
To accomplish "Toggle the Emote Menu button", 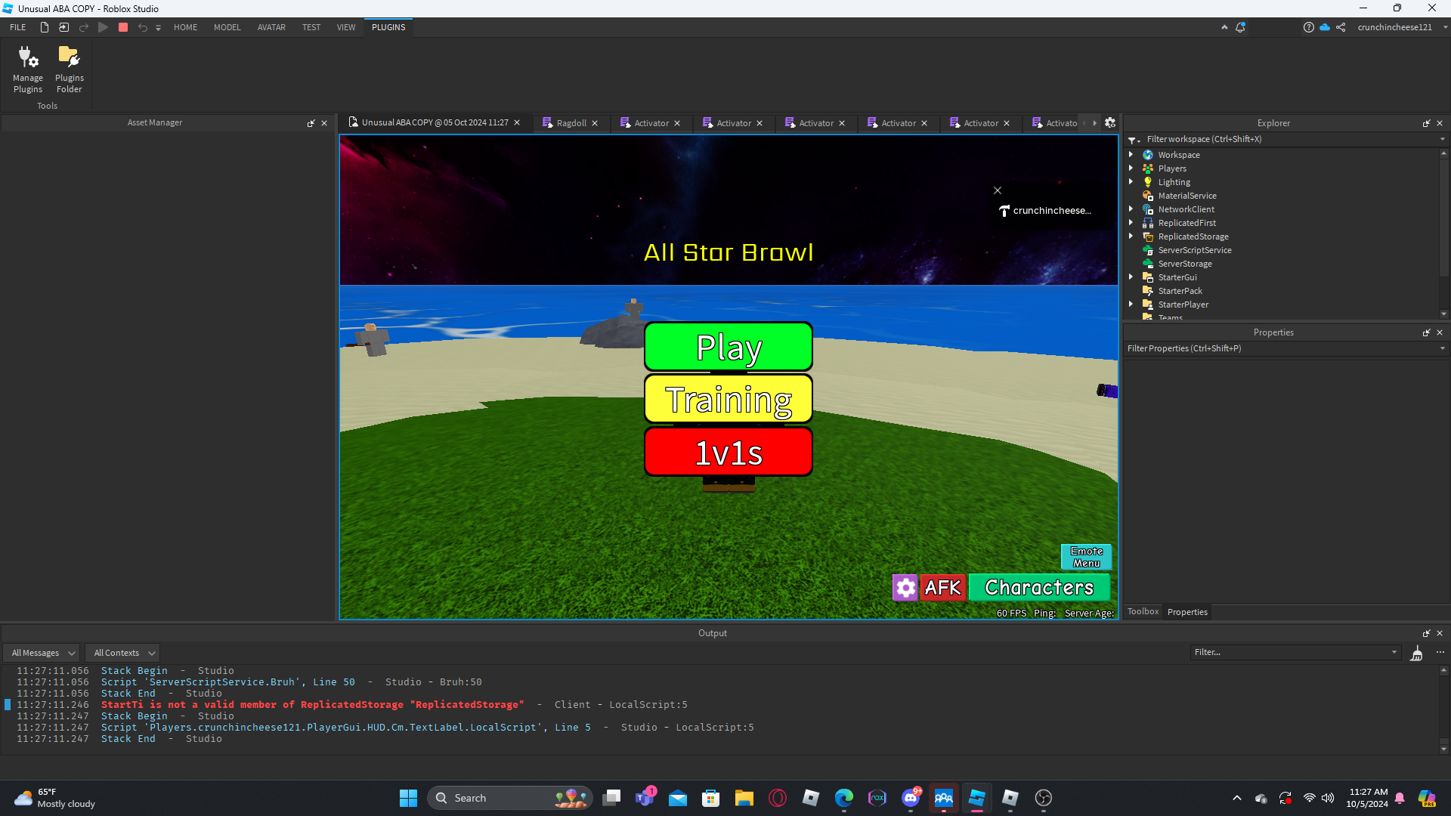I will click(1086, 557).
